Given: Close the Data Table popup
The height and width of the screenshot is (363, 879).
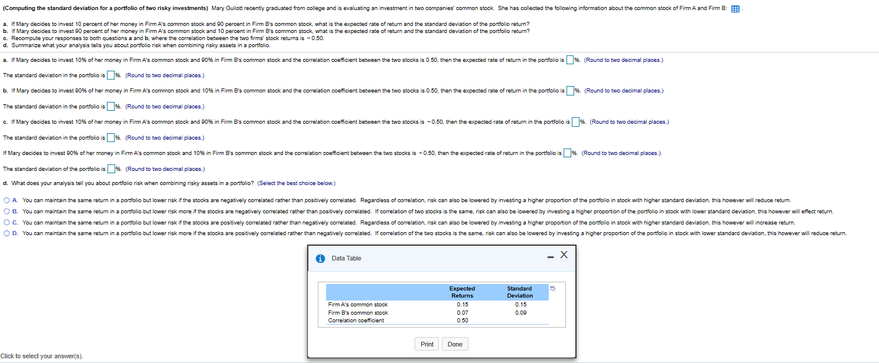Looking at the screenshot, I should point(564,255).
